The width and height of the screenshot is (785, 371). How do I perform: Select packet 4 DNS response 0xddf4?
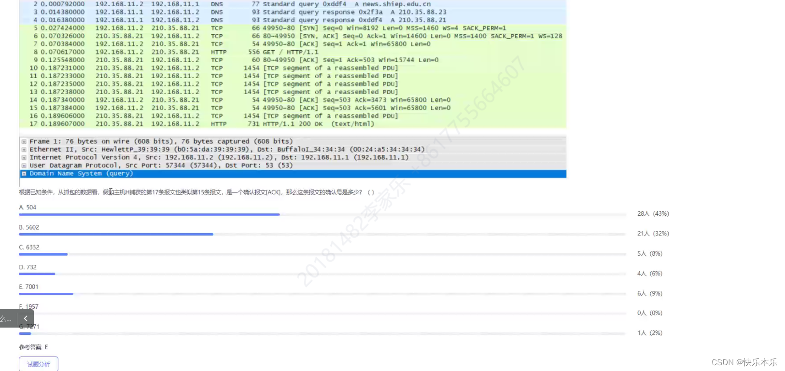tap(293, 20)
